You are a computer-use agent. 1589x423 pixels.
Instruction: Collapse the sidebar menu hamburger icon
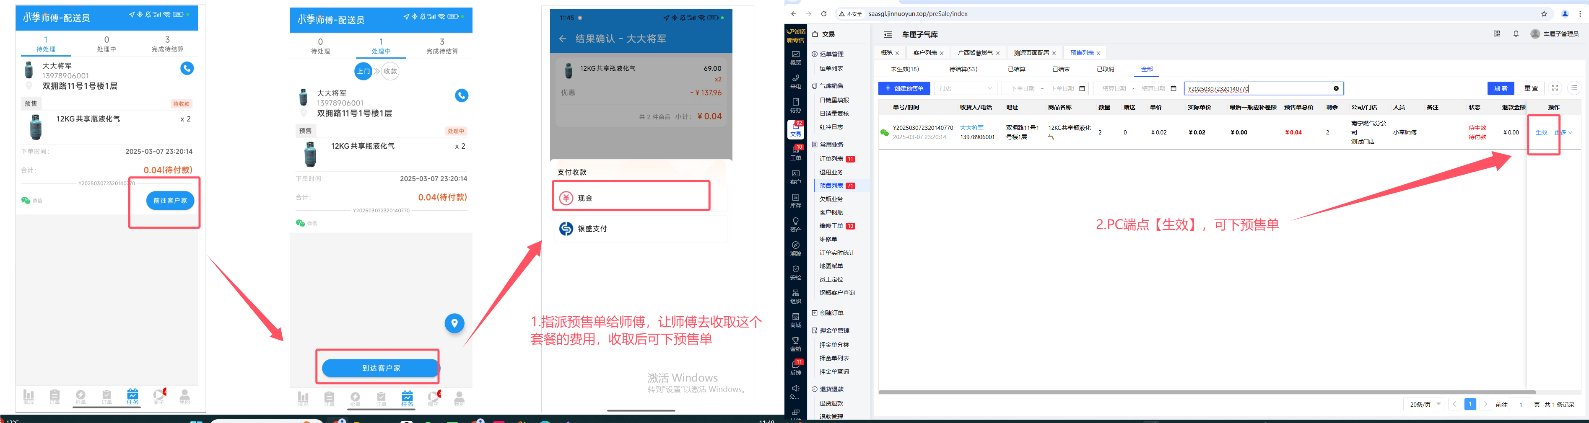point(888,34)
